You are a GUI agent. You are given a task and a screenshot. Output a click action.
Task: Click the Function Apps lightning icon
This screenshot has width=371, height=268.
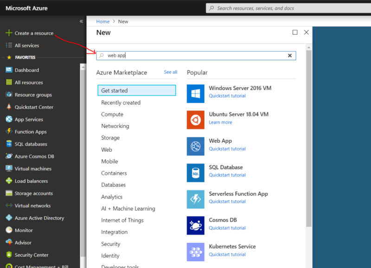[x=9, y=131]
